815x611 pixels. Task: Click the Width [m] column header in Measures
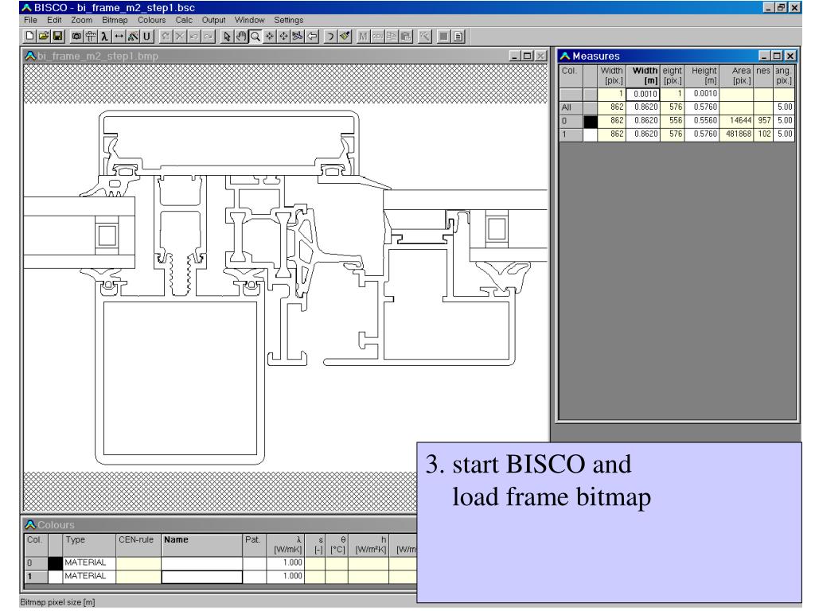click(x=643, y=76)
